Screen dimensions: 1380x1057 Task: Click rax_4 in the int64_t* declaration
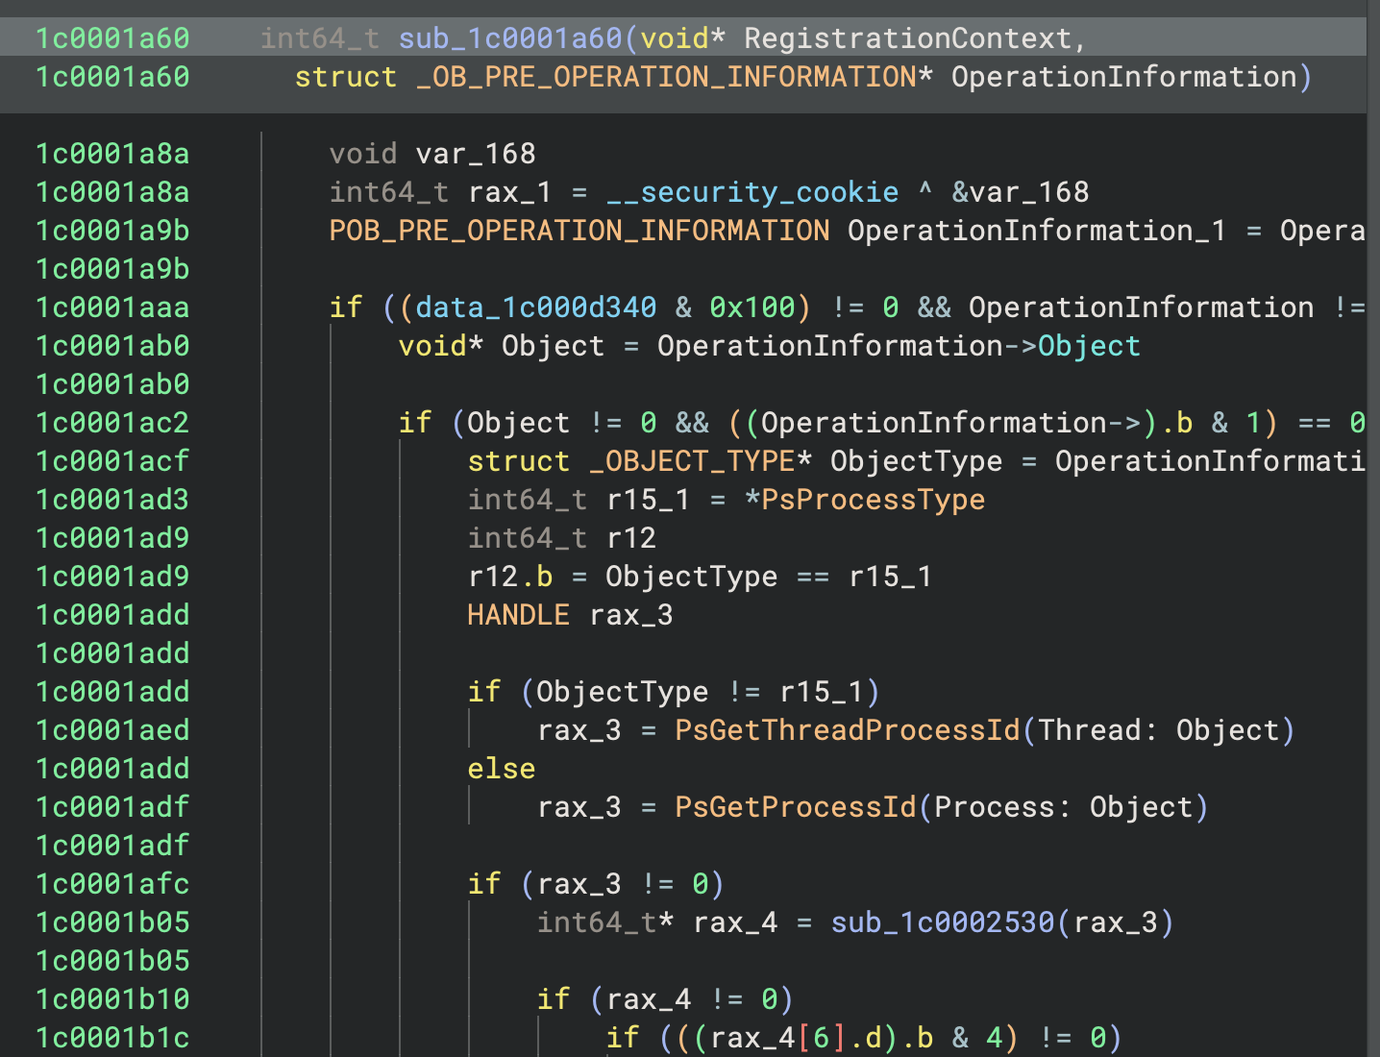click(x=735, y=922)
